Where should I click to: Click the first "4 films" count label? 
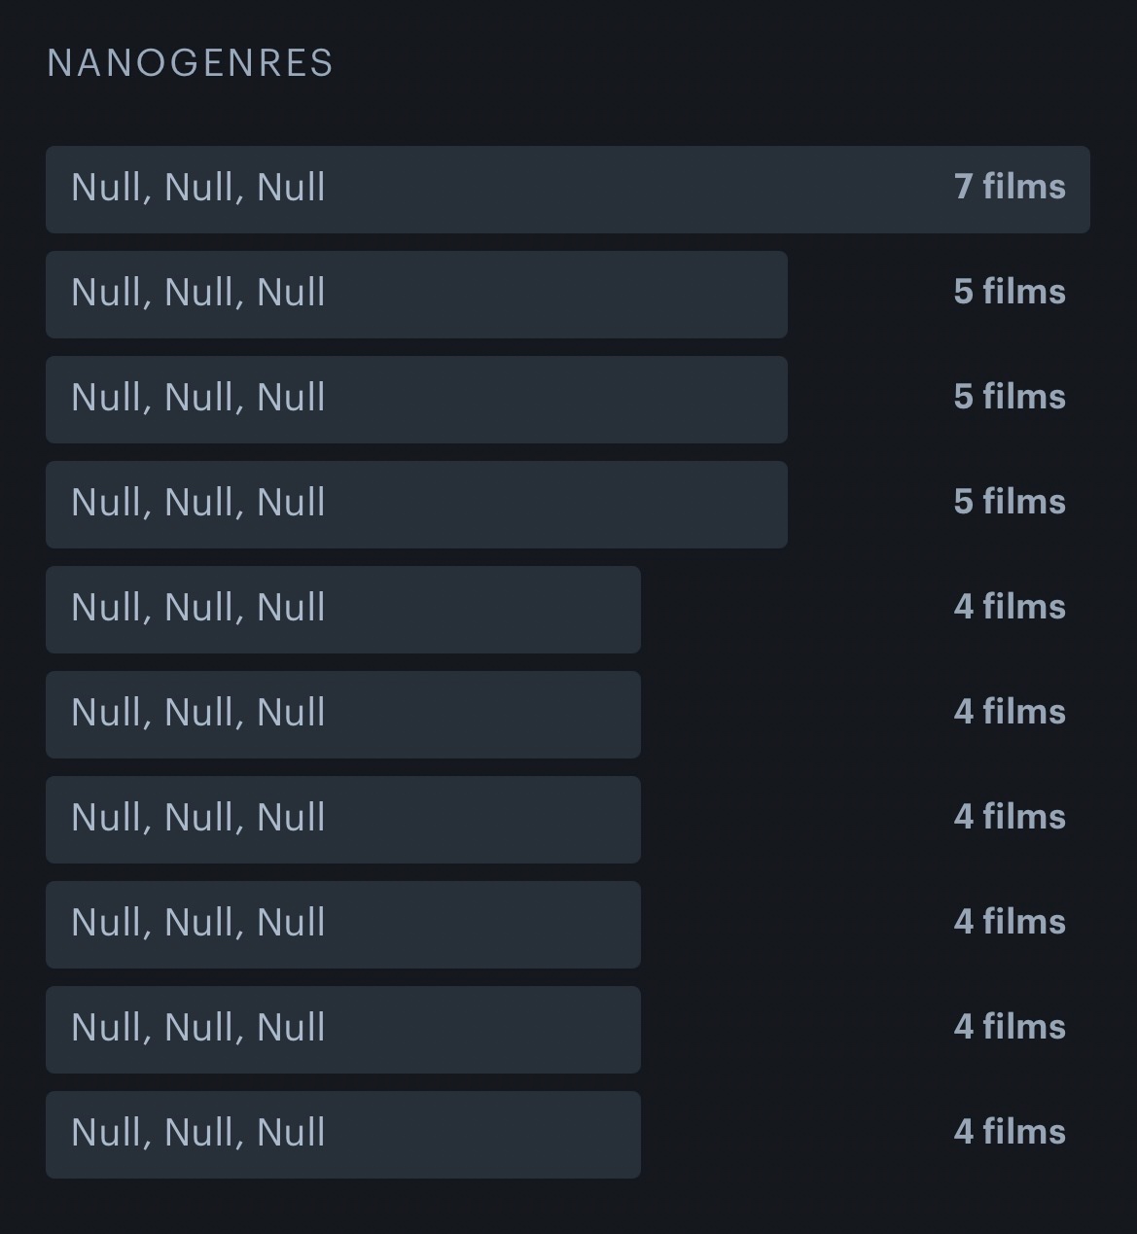tap(1010, 607)
